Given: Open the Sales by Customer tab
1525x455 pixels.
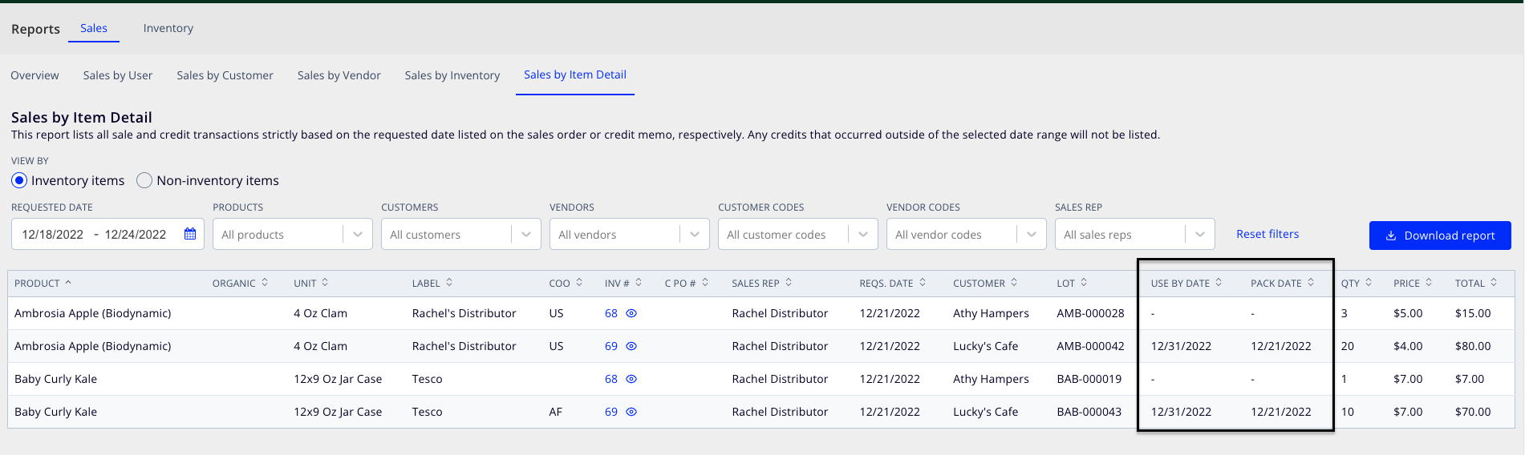Looking at the screenshot, I should click(225, 75).
